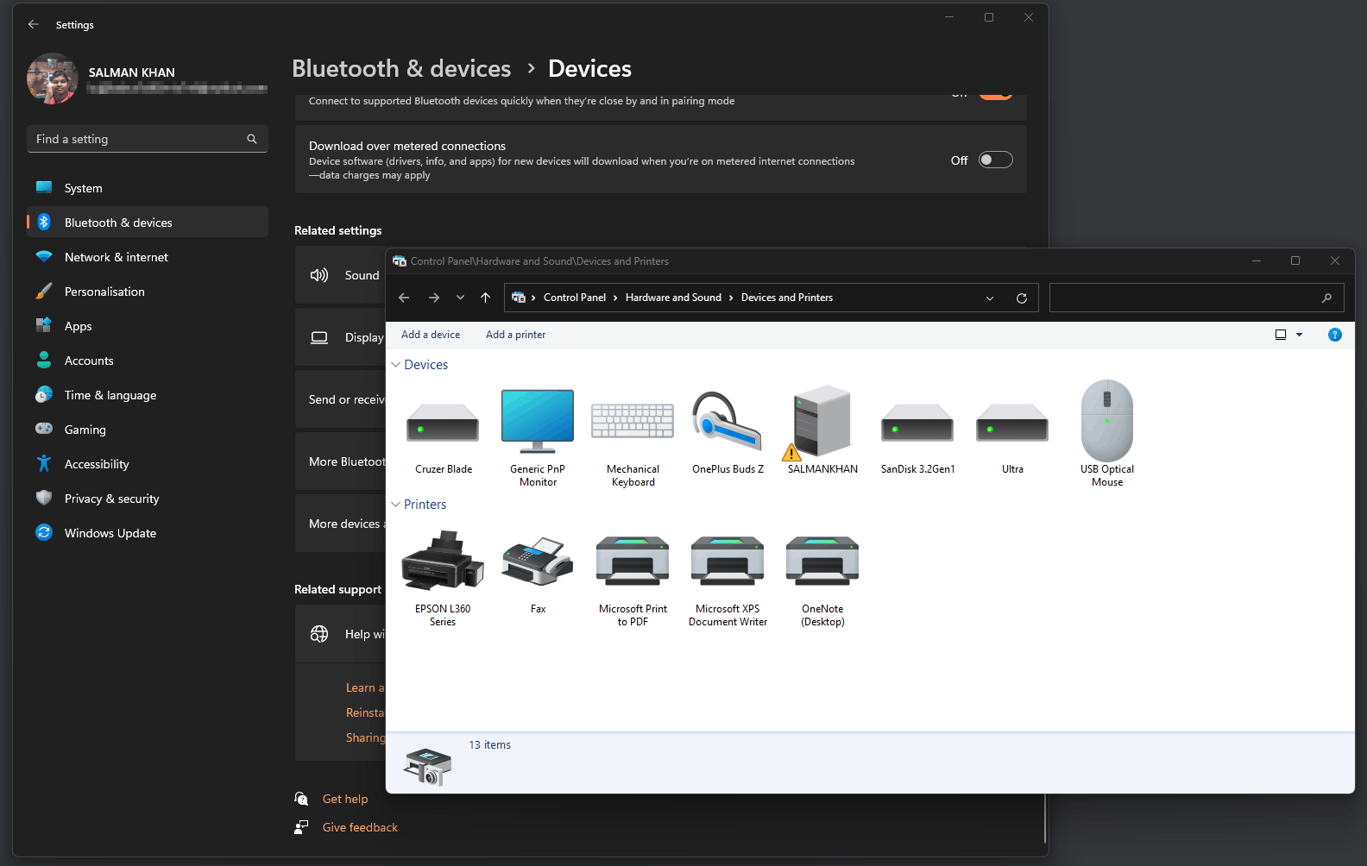Go to Windows Update section
The image size is (1367, 866).
[110, 533]
